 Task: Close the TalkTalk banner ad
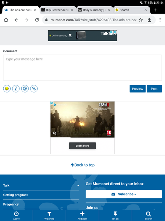point(115,32)
